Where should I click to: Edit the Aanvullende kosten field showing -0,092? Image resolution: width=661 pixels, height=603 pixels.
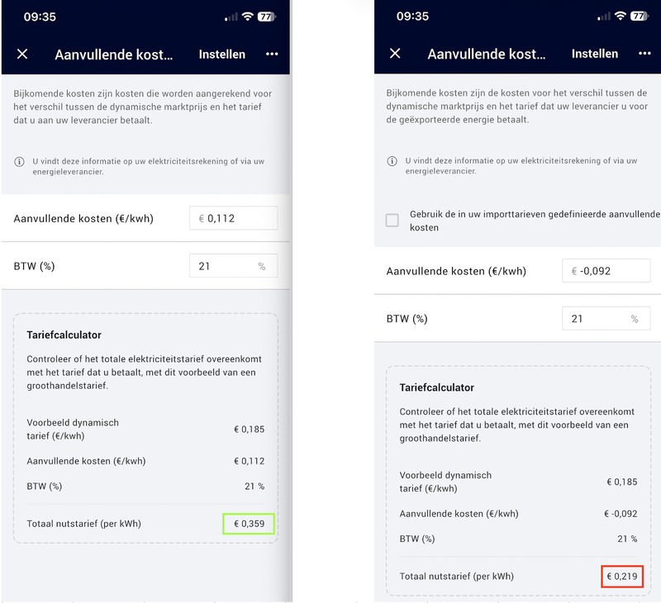click(x=606, y=271)
